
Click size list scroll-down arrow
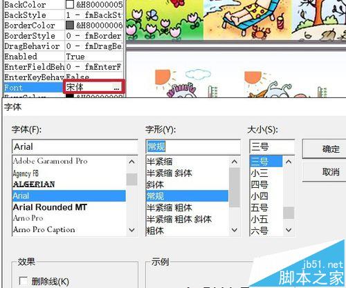pos(289,230)
